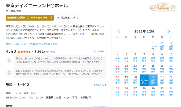Click the 施設・サービス heading
Screen dimensions: 181x107
(18, 85)
